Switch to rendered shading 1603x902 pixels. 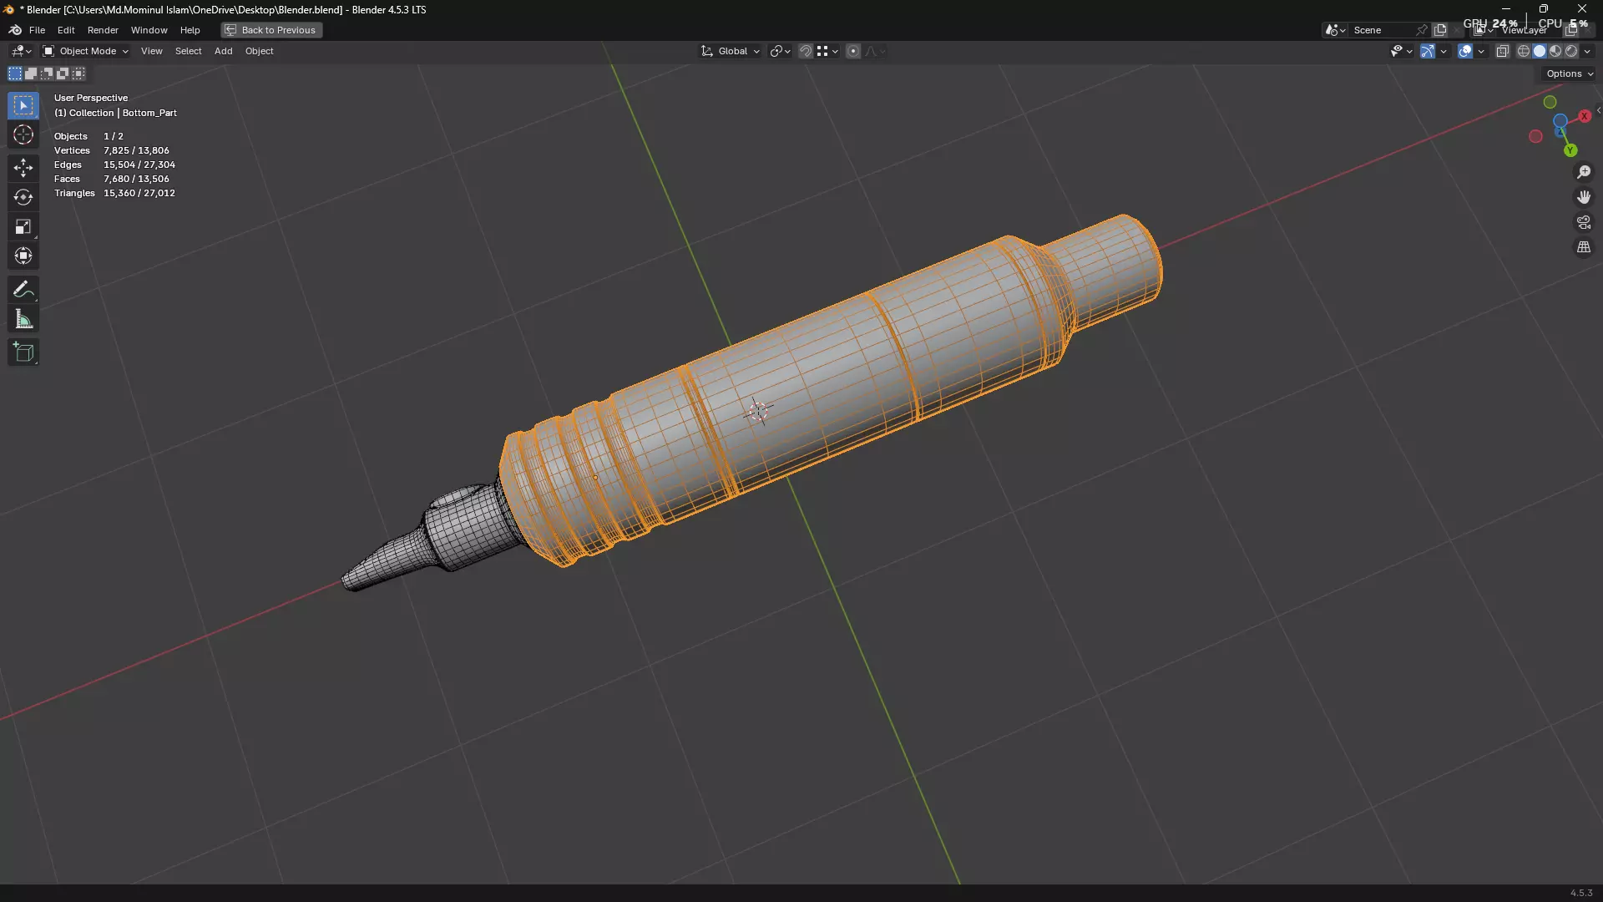tap(1571, 51)
